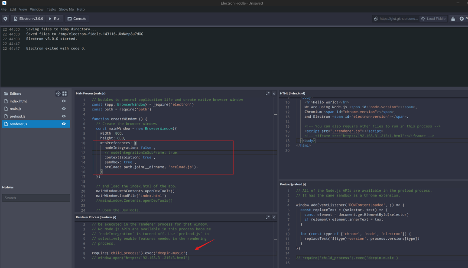
Task: Choose the Electron v3.0.0 version button
Action: pos(28,19)
